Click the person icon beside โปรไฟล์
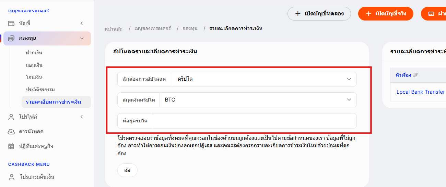The height and width of the screenshot is (187, 446). [x=11, y=117]
